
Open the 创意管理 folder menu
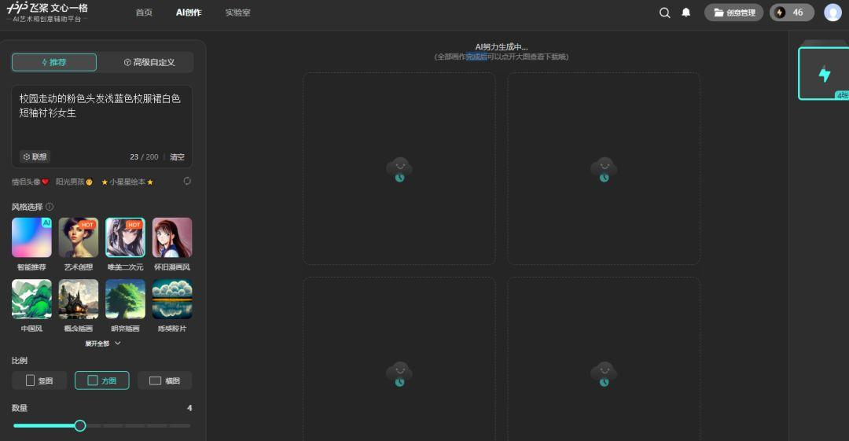tap(733, 13)
